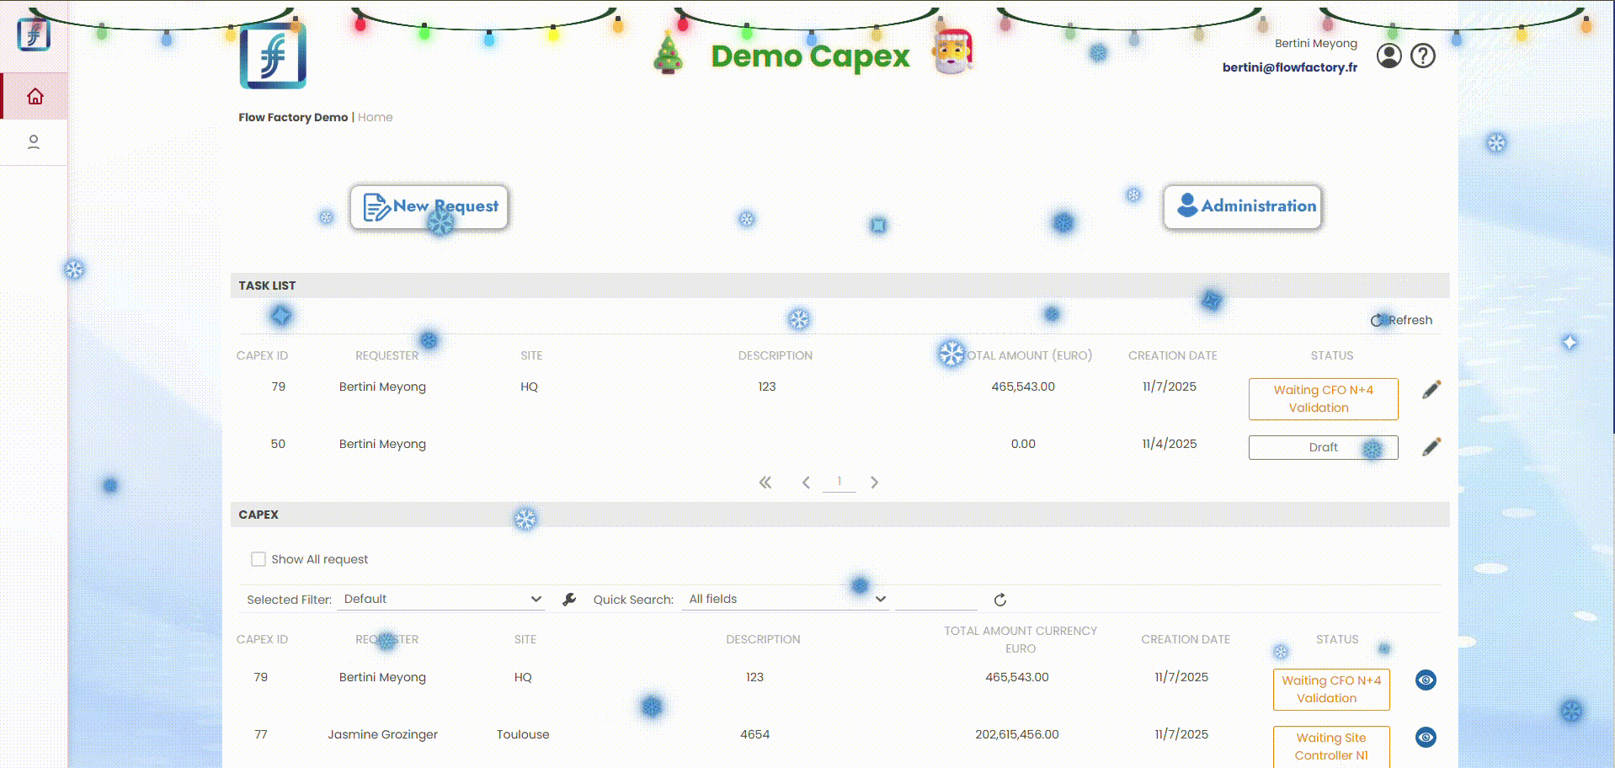Jump to first page of task list
Image resolution: width=1615 pixels, height=768 pixels.
[x=765, y=483]
